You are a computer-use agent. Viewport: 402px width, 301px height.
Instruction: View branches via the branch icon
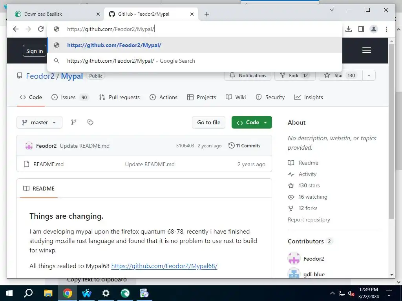73,122
